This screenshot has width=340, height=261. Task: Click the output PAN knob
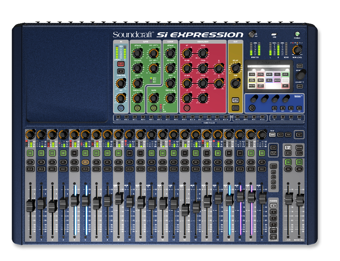pos(235,83)
